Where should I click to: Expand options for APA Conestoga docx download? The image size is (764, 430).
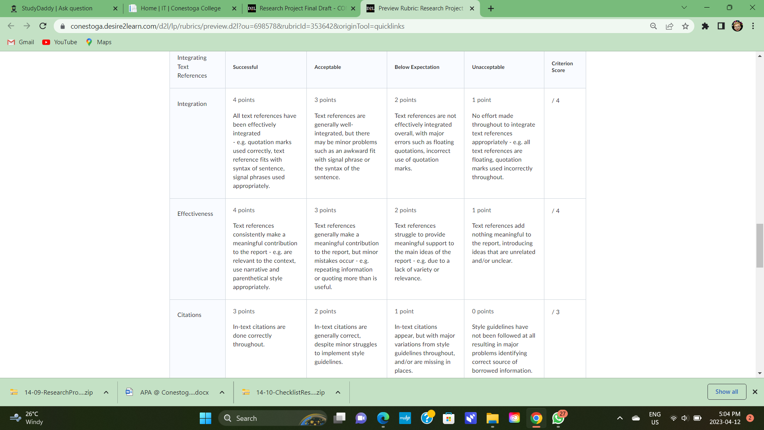222,392
